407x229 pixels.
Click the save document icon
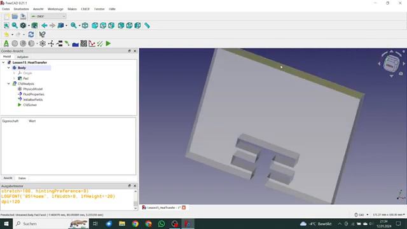(x=23, y=17)
